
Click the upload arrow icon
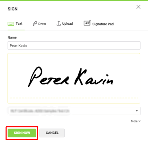(58, 23)
